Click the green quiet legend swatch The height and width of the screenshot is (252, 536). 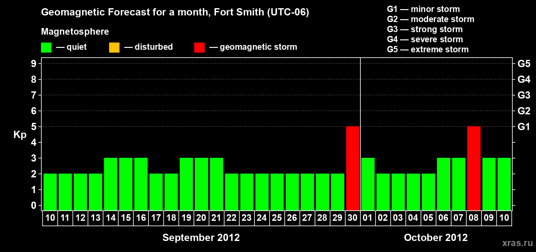coord(46,48)
